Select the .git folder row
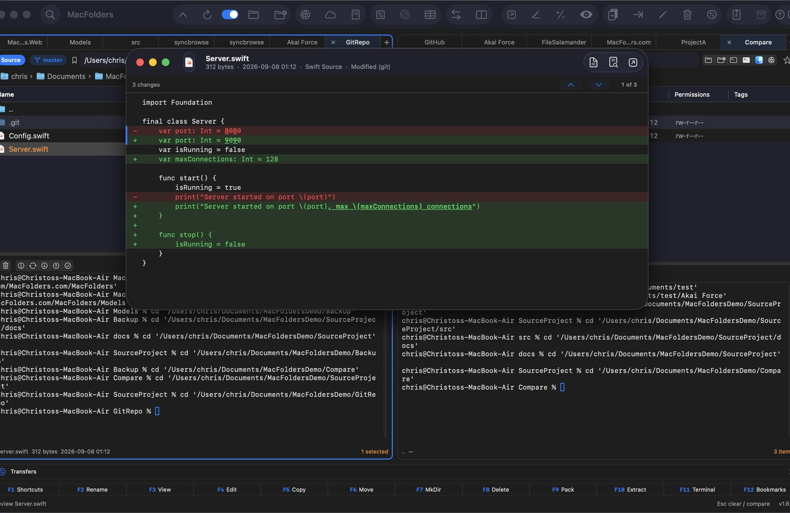This screenshot has width=790, height=513. 62,122
